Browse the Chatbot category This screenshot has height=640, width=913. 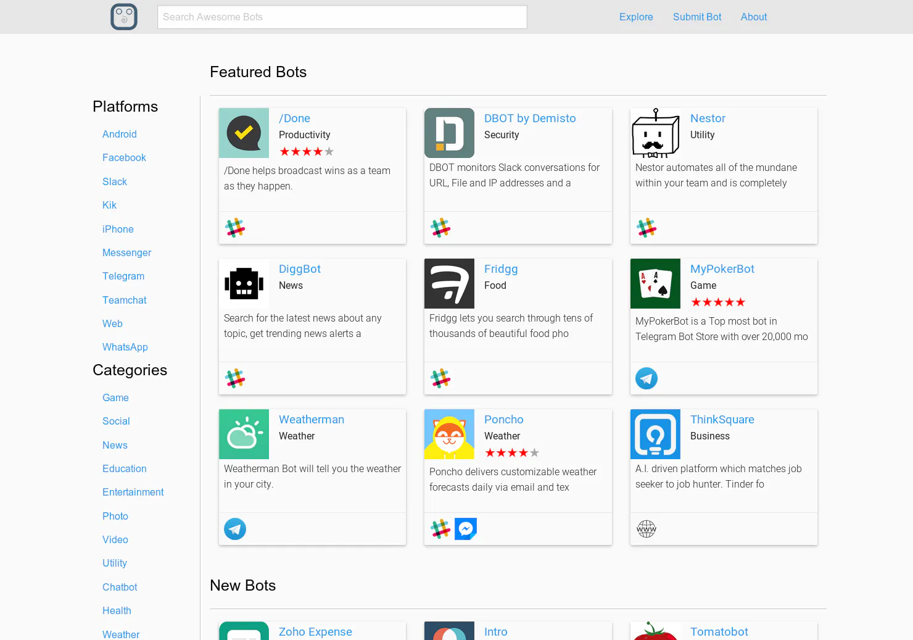[120, 587]
